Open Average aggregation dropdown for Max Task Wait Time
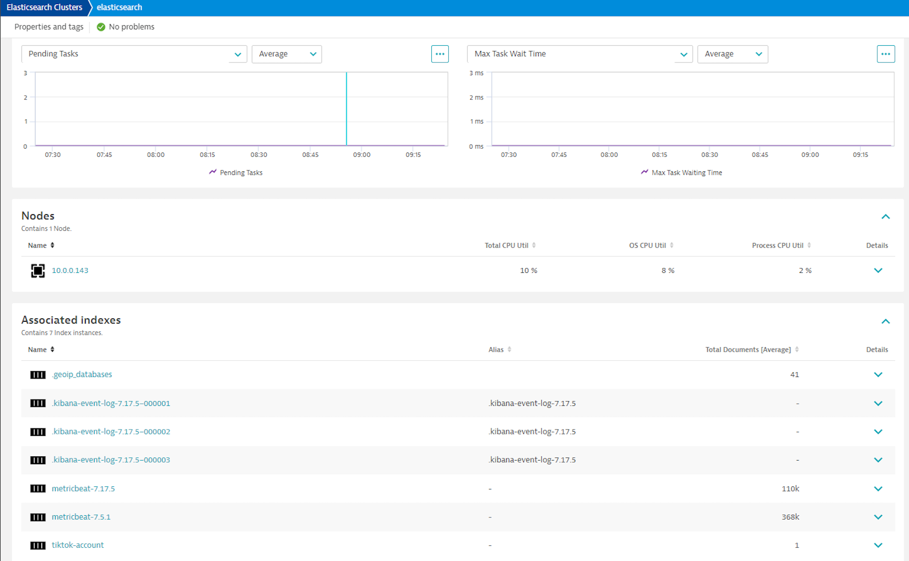909x561 pixels. click(733, 54)
